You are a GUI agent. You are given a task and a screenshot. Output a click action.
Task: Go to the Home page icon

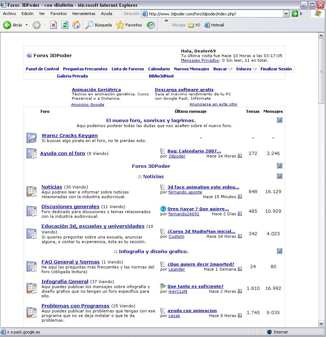76,25
